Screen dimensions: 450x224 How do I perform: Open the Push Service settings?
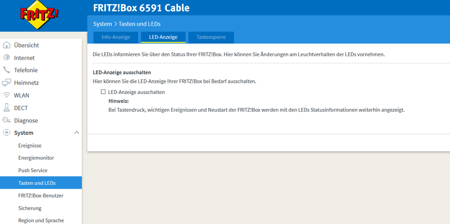[x=32, y=170]
